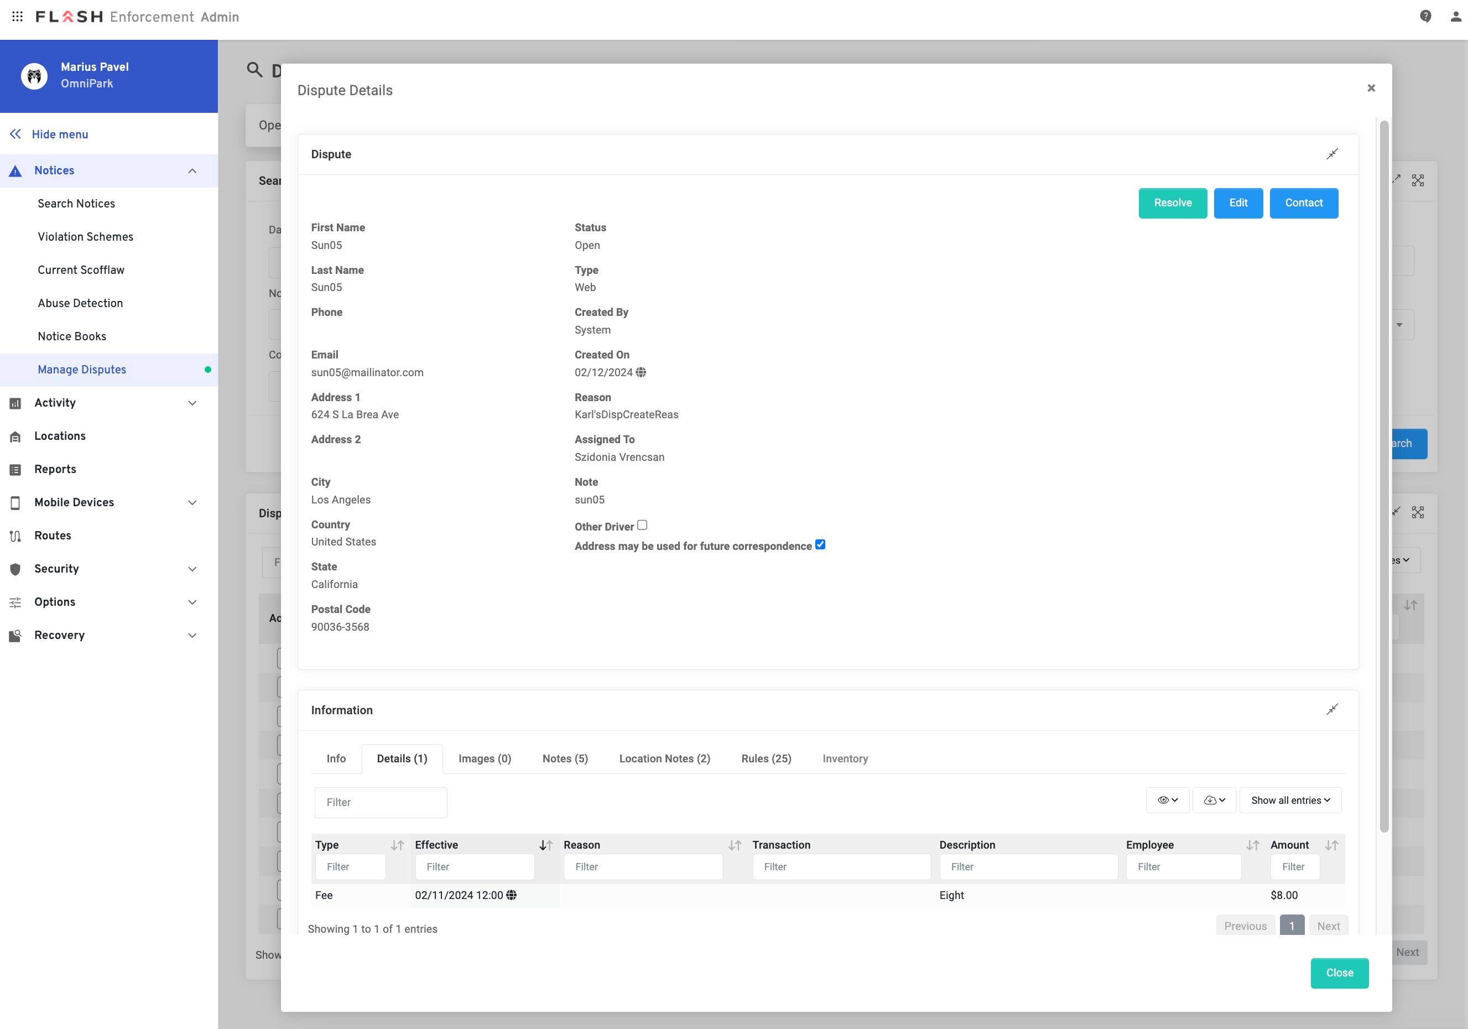Click the Hide menu double-chevron icon

click(x=15, y=134)
